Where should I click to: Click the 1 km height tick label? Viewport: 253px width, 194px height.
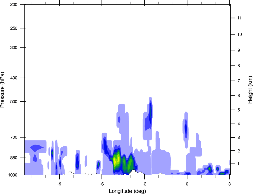(239, 164)
